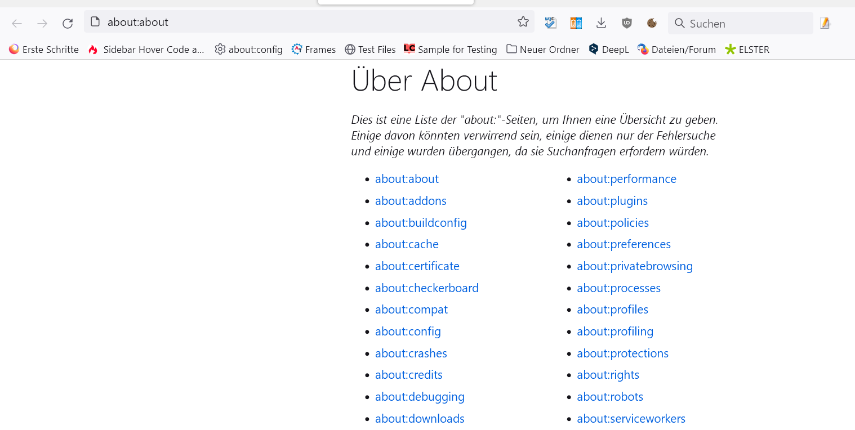Open the Sample for Testing bookmark
855x430 pixels.
pos(451,50)
